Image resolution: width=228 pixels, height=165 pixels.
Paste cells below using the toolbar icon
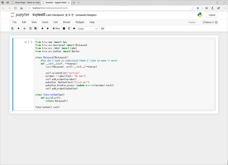click(36, 29)
